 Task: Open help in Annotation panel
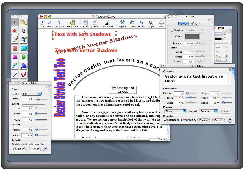pos(230,120)
